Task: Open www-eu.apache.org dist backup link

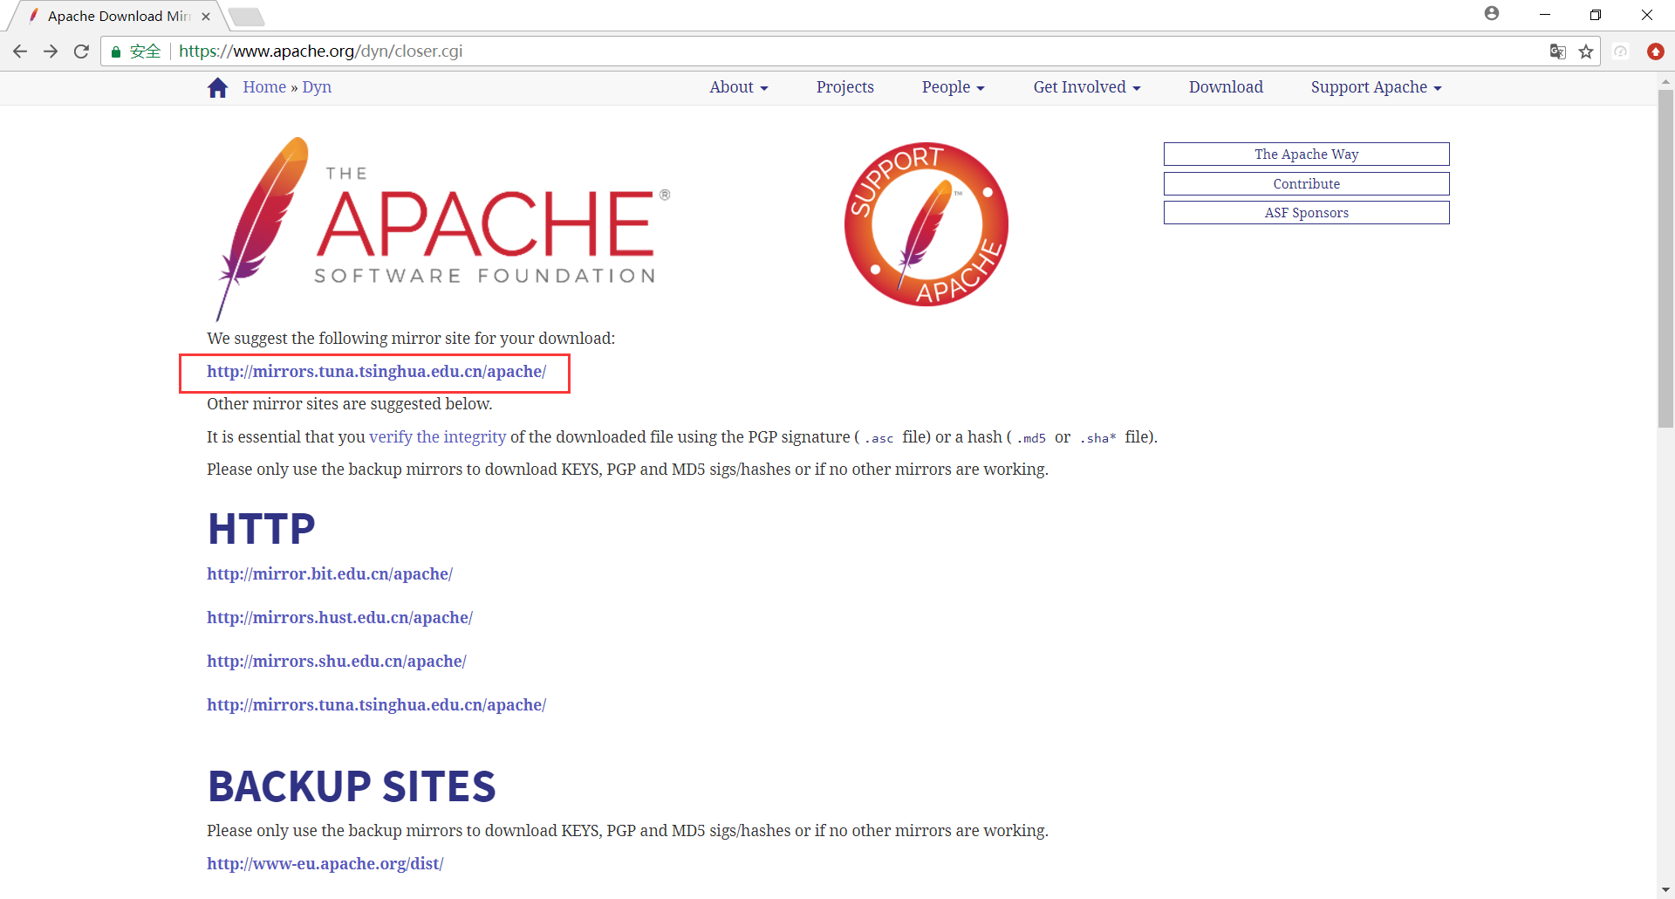Action: (x=325, y=864)
